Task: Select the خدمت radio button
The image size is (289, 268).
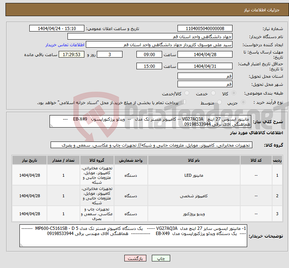Action: coord(213,93)
